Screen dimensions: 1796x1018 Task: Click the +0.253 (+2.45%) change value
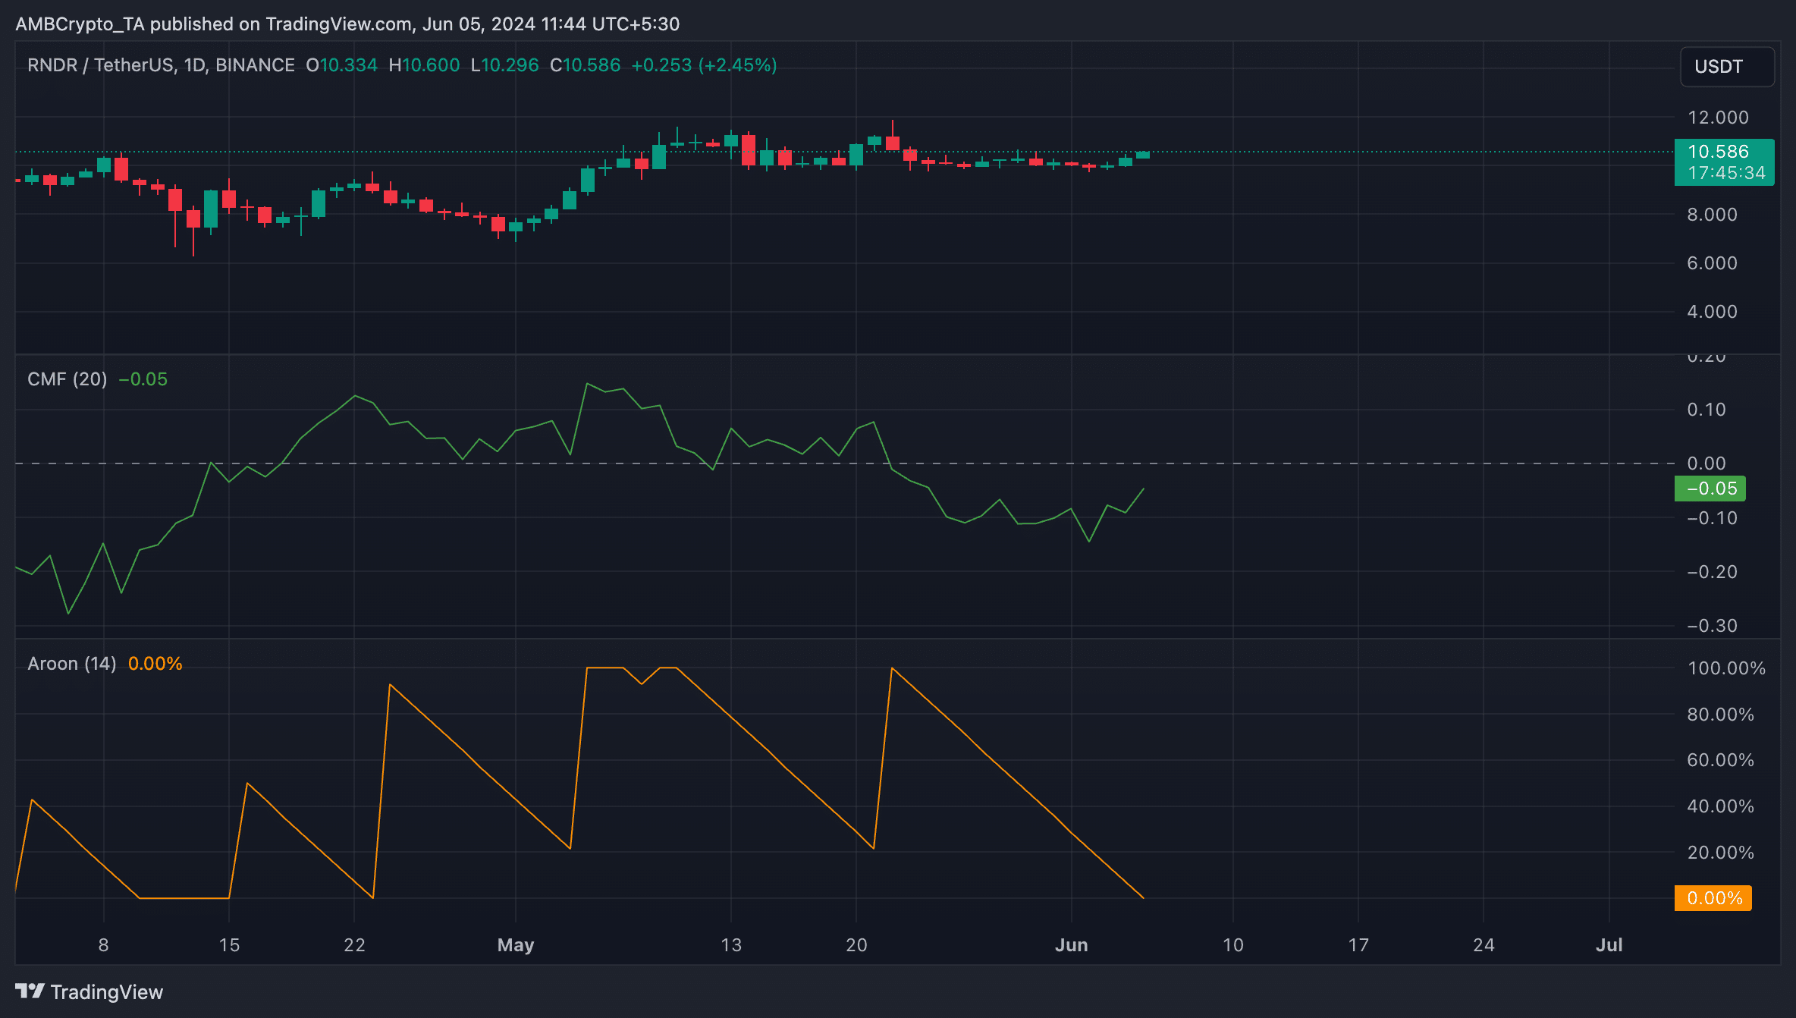[x=704, y=65]
